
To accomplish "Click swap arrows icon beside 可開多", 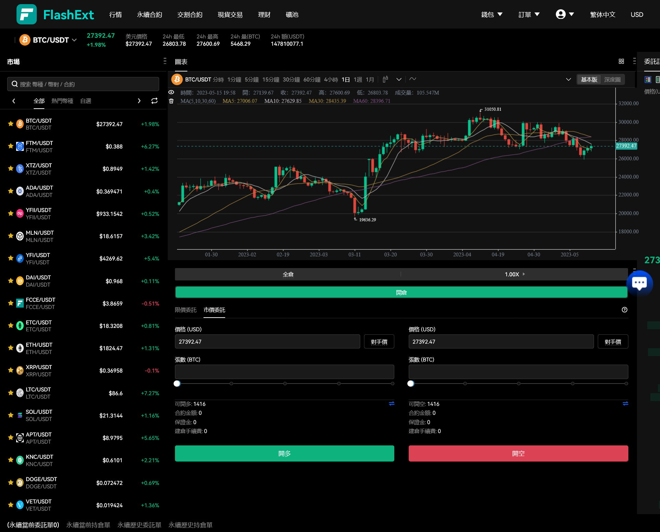I will [x=392, y=403].
